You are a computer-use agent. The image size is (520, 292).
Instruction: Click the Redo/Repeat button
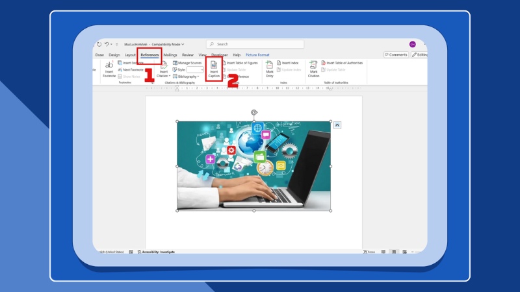click(x=99, y=44)
